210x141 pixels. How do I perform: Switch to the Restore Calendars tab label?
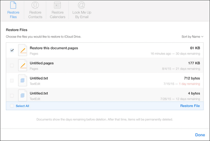click(57, 15)
